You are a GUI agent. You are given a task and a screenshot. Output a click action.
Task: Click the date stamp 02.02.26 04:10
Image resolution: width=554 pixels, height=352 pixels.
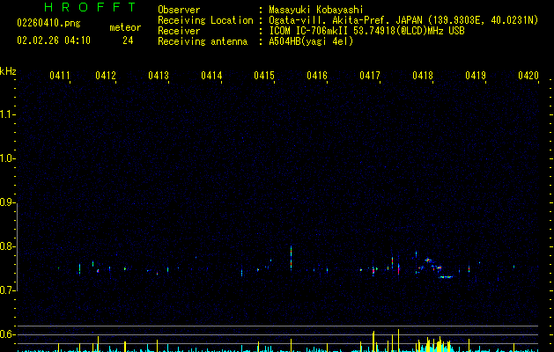click(54, 40)
